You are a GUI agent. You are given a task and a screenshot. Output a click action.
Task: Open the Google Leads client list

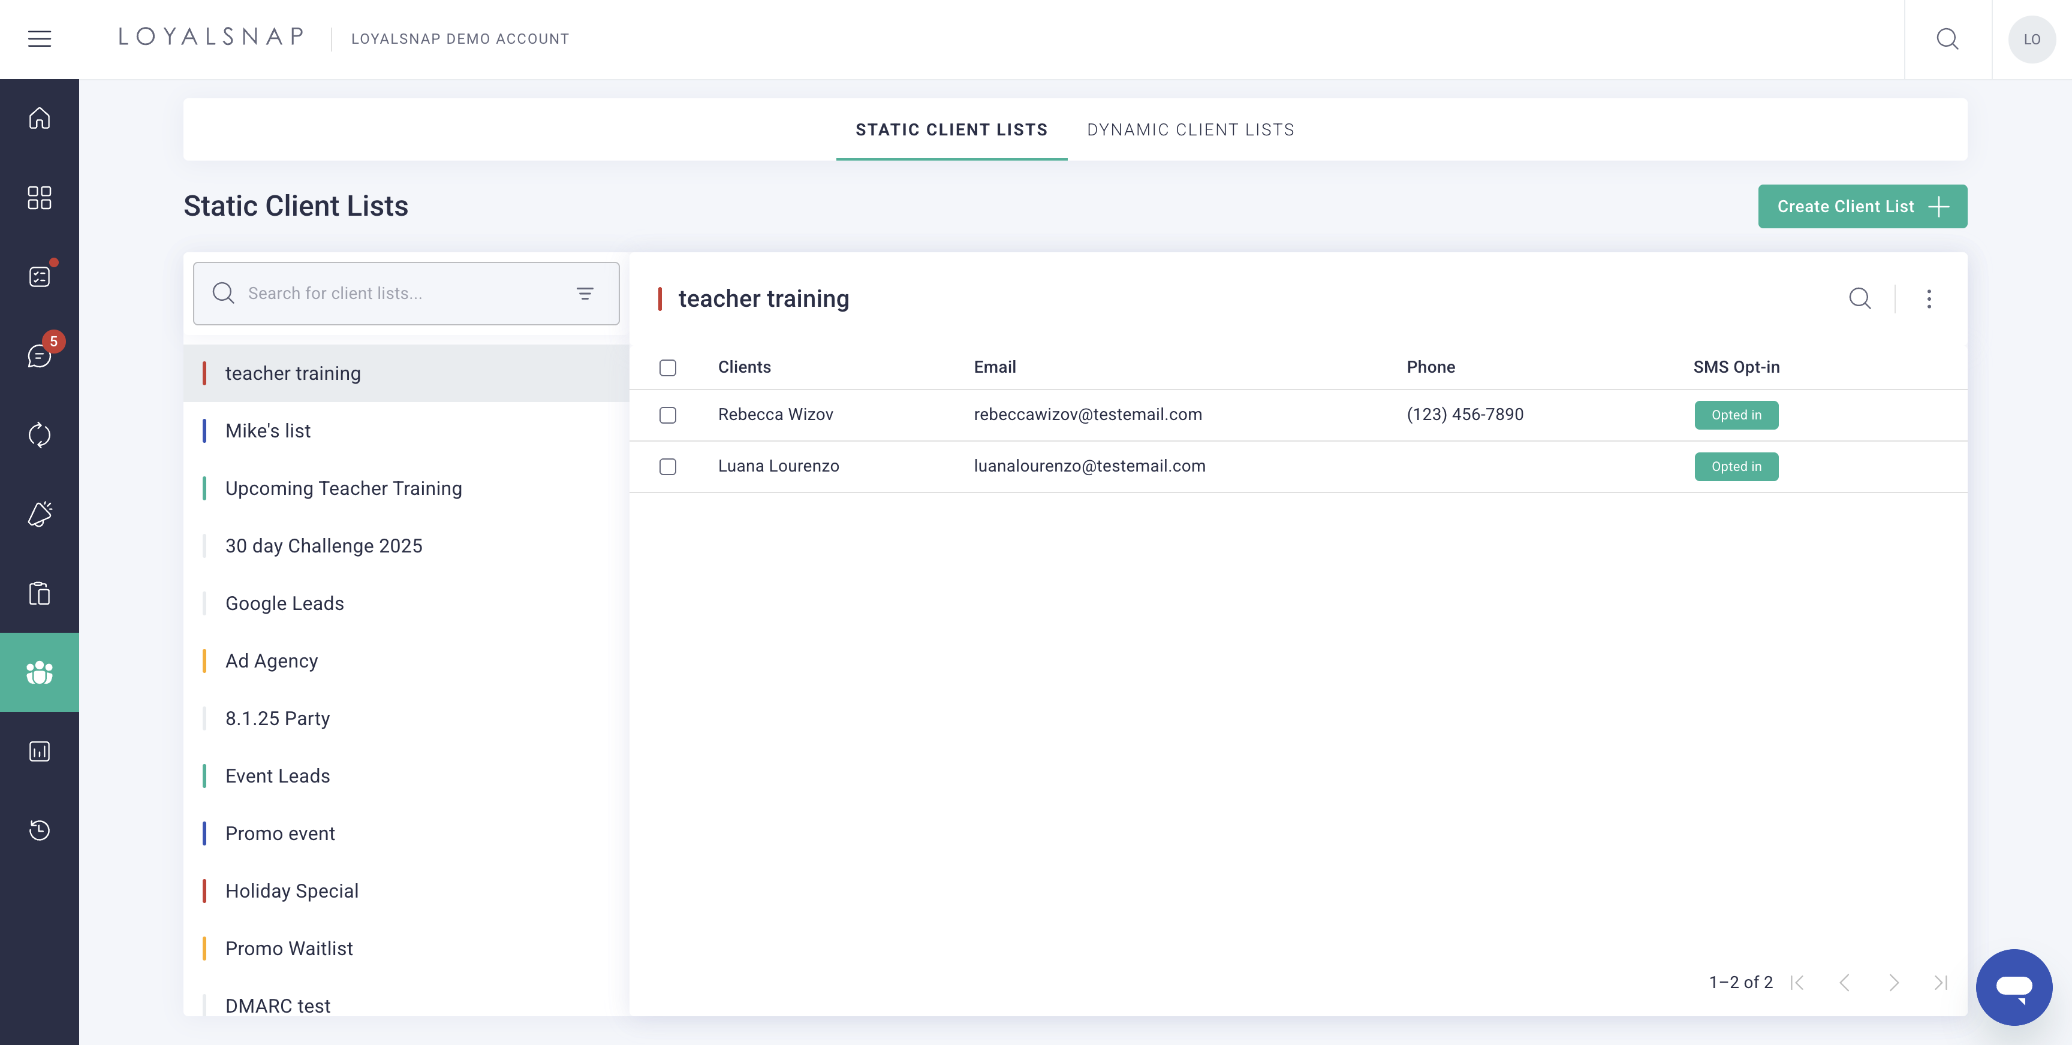click(284, 603)
